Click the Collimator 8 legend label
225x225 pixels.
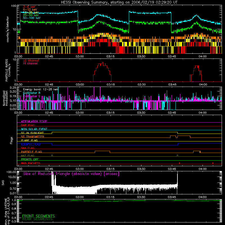point(31,93)
